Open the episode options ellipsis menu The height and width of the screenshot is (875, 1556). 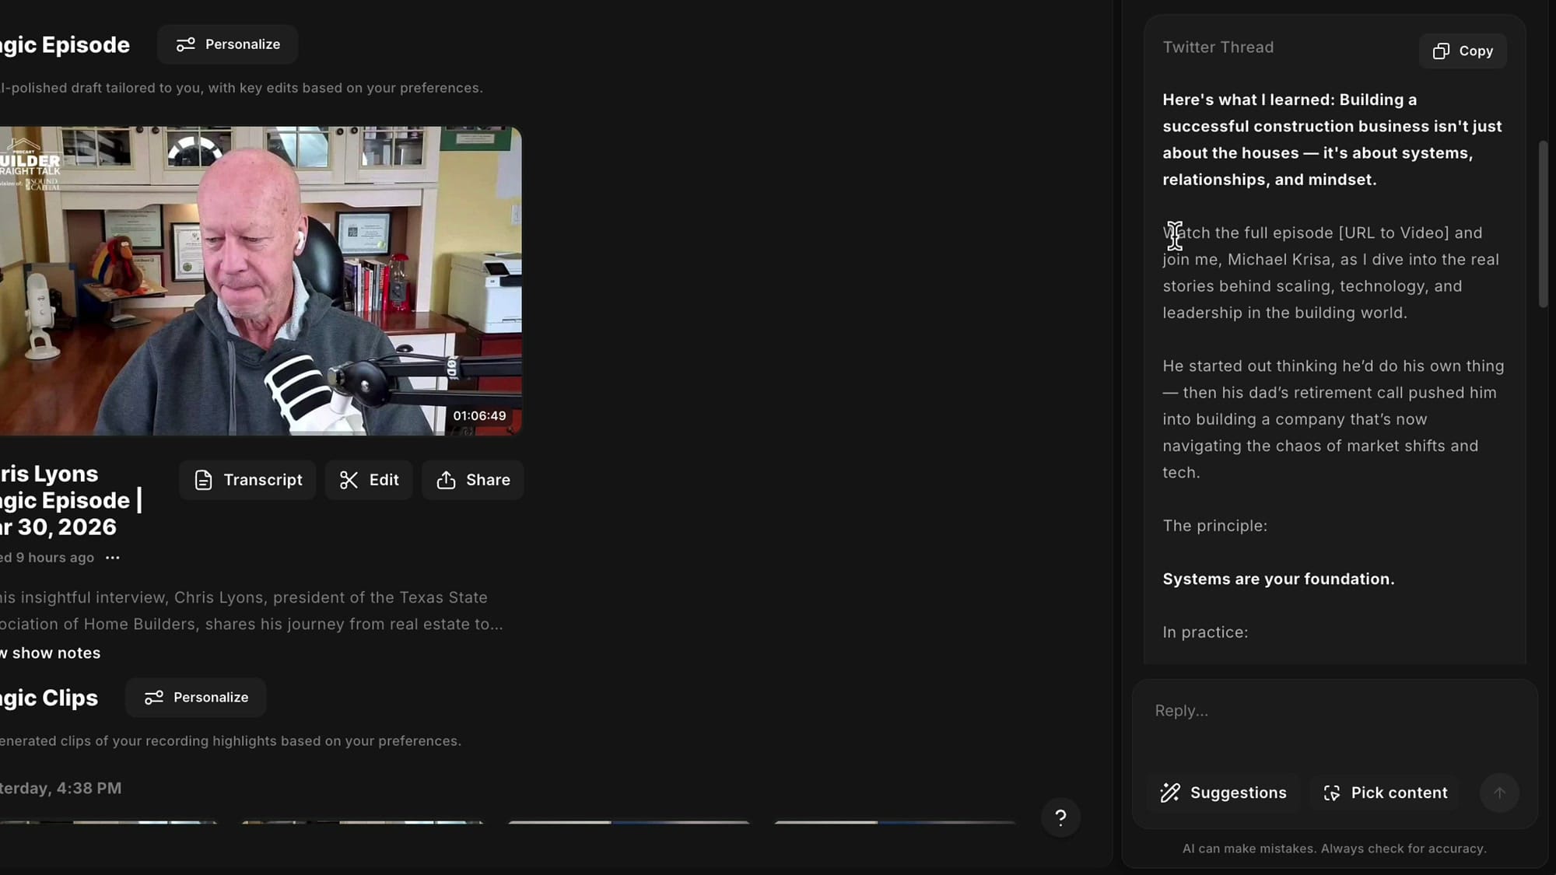112,557
